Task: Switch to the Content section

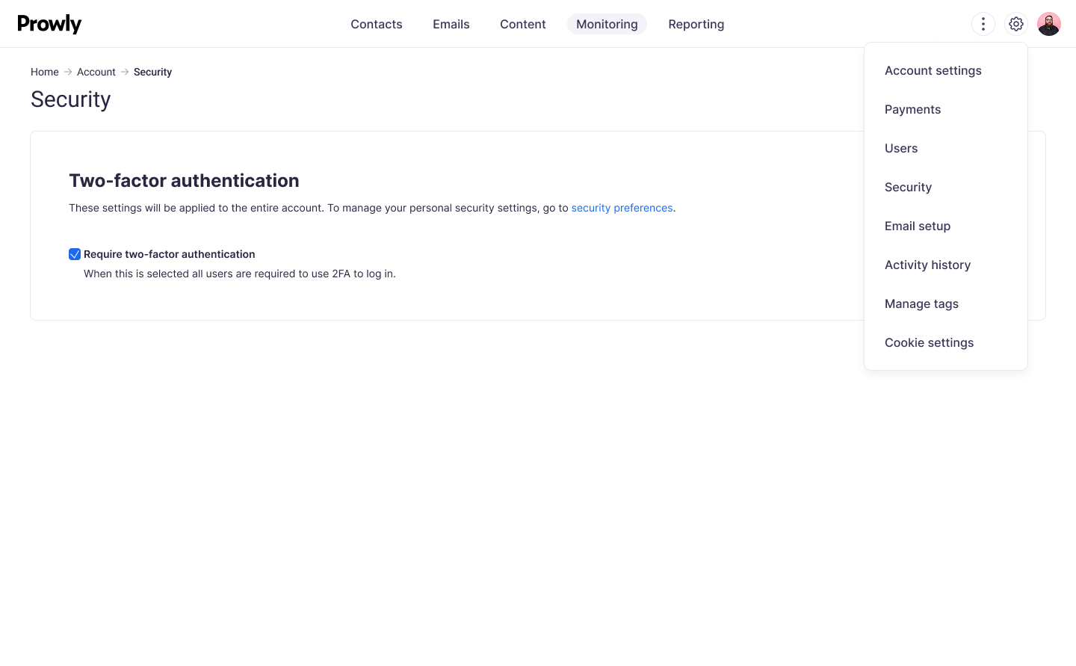Action: coord(522,24)
